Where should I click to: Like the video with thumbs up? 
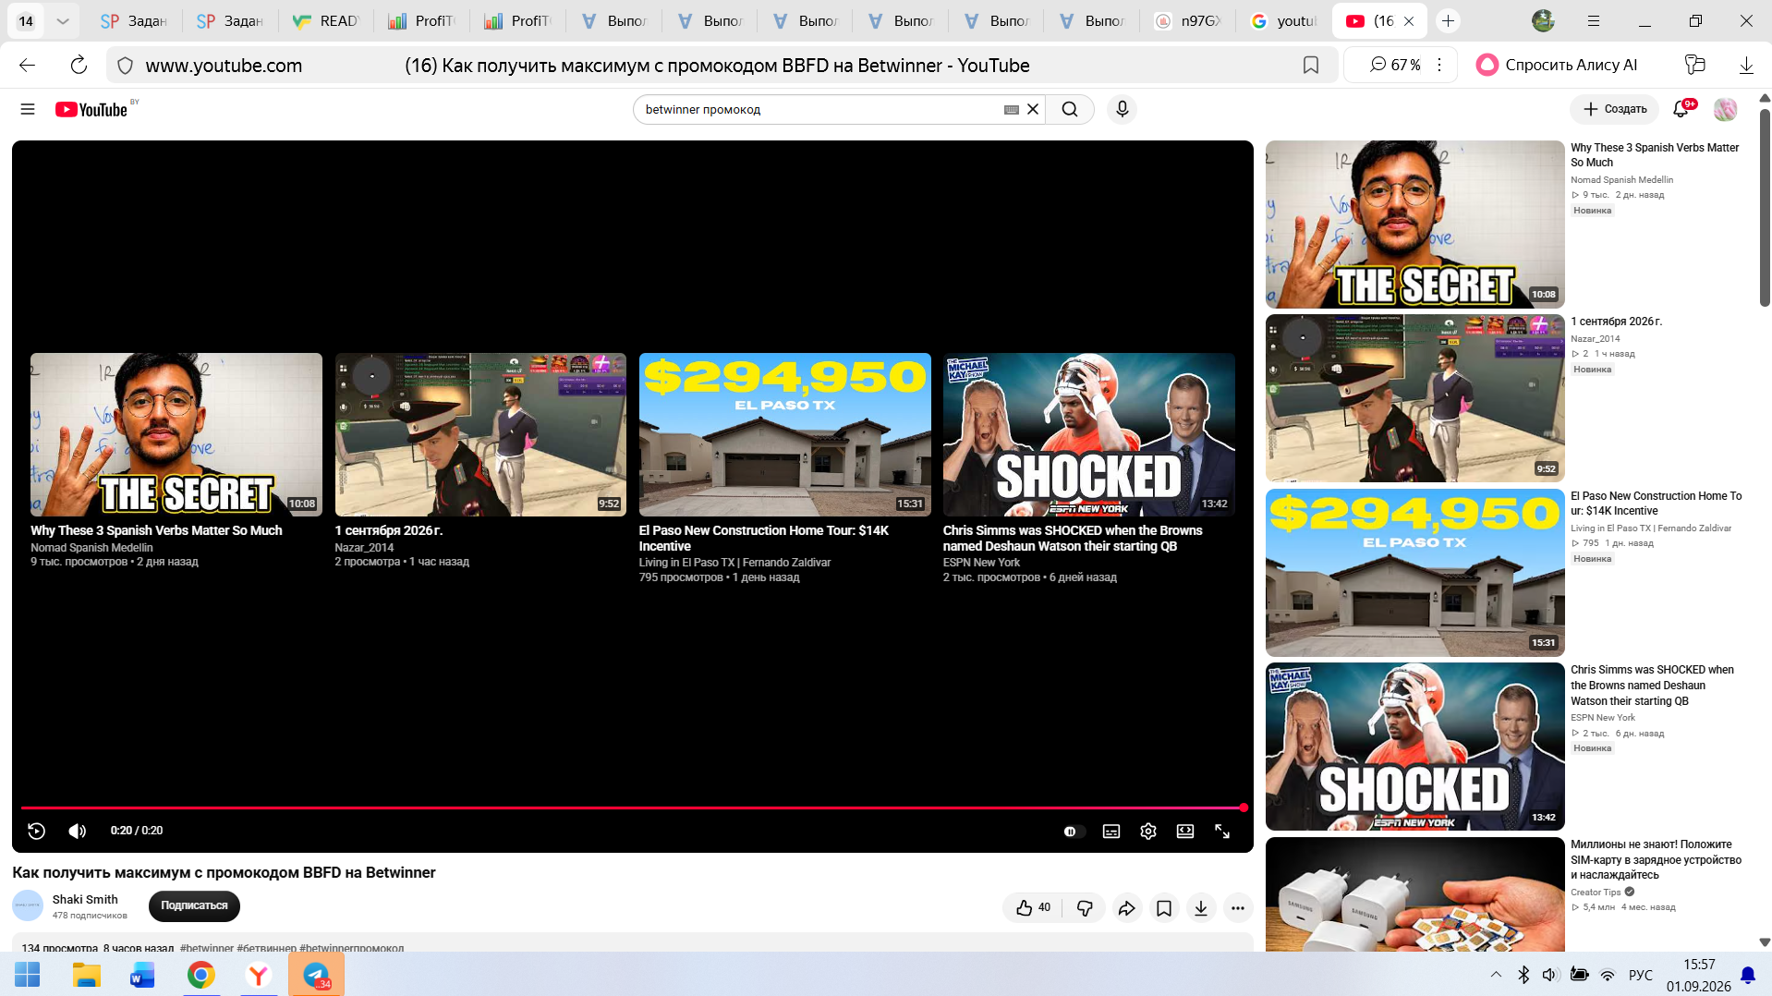point(1033,908)
